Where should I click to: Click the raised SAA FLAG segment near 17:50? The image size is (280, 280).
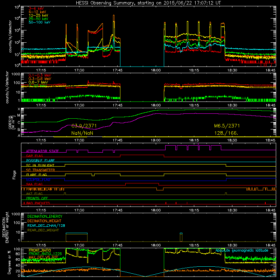point(142,183)
